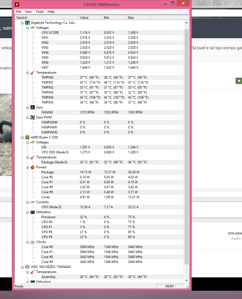
Task: Open the File menu
Action: pyautogui.click(x=19, y=12)
